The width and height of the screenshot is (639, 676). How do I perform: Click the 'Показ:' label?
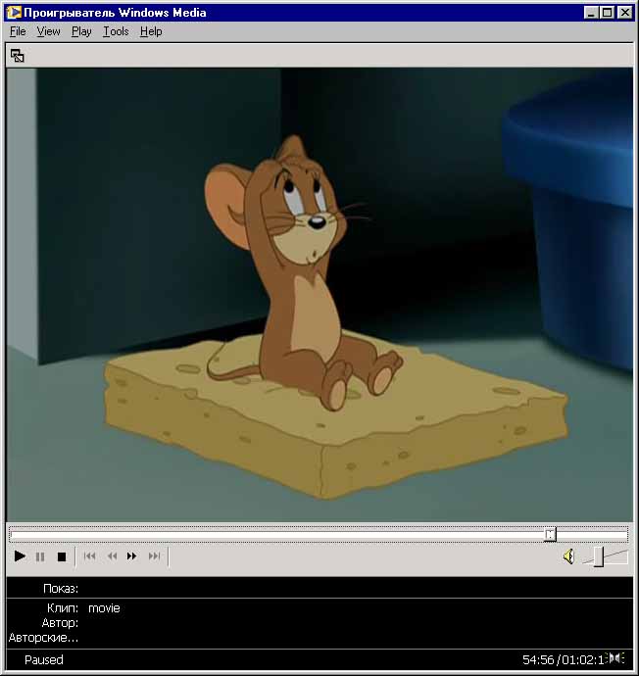point(61,588)
